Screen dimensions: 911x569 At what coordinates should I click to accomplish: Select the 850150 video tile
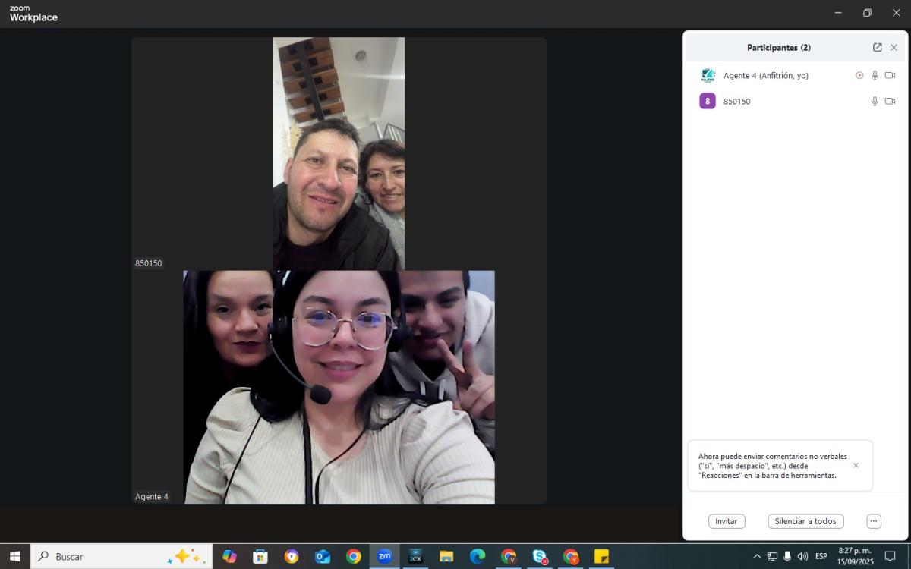339,153
